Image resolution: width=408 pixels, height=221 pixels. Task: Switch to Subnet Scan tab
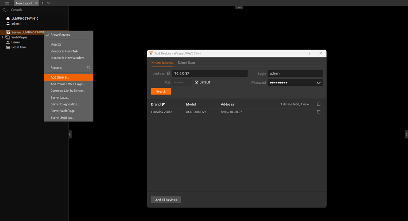pos(186,63)
